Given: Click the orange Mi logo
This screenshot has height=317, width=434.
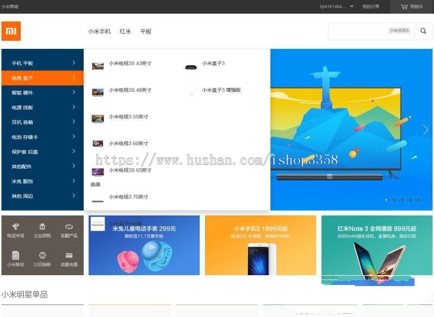Looking at the screenshot, I should click(x=11, y=31).
